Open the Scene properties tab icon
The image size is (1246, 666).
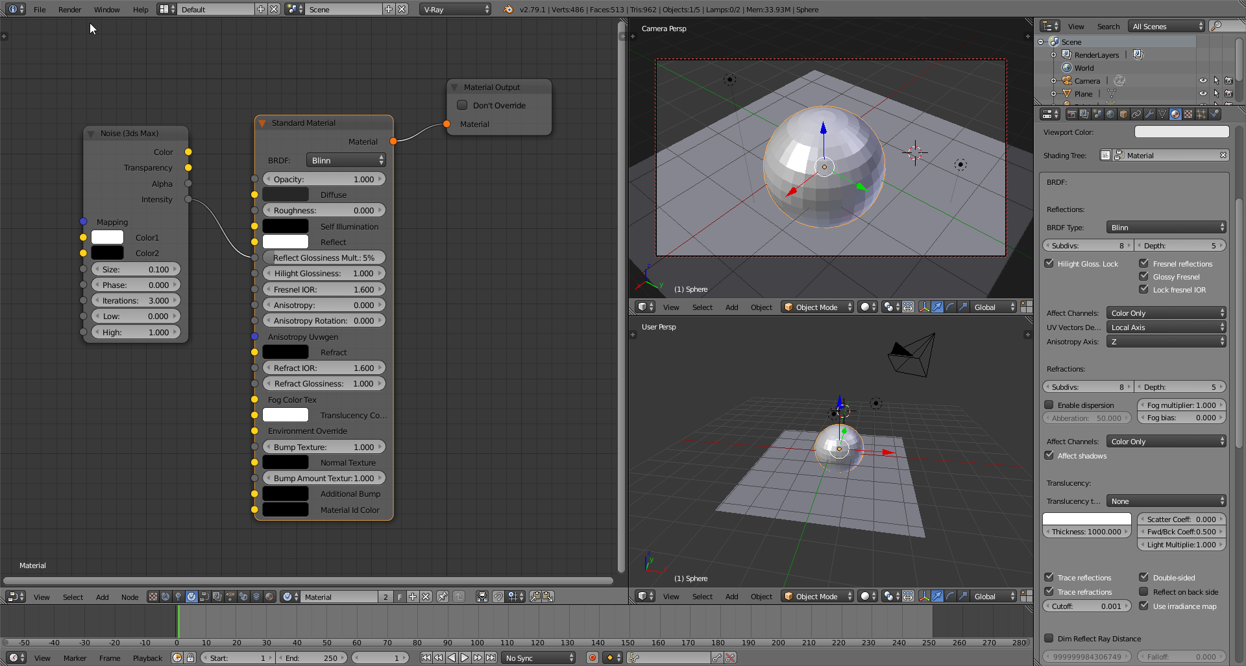[1097, 114]
